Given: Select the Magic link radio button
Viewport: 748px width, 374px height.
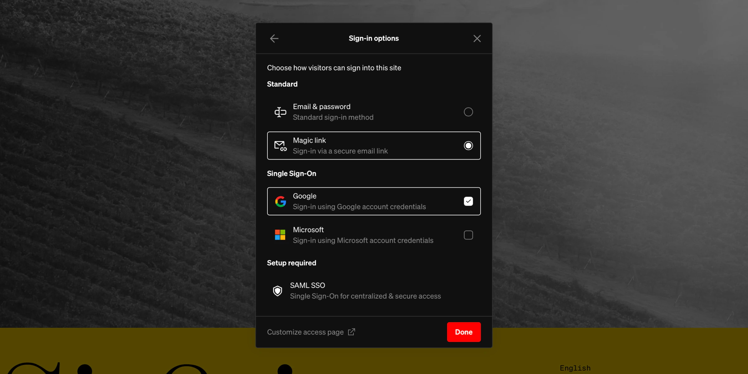Looking at the screenshot, I should coord(468,145).
